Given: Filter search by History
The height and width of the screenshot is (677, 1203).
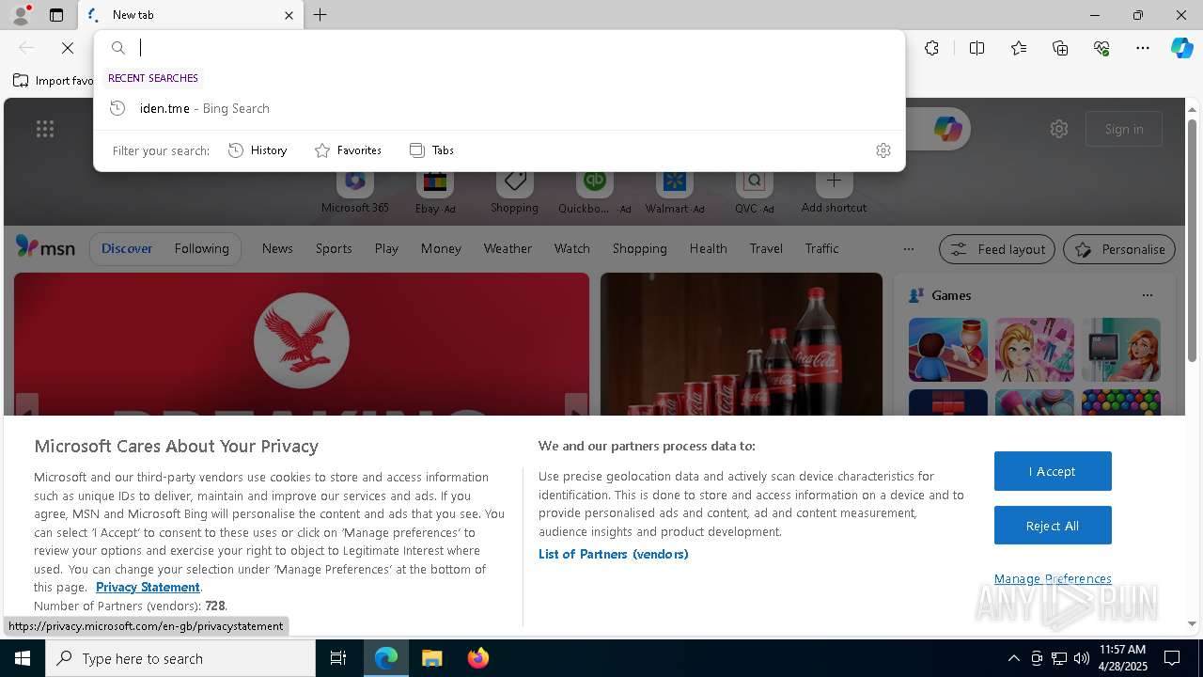Looking at the screenshot, I should pyautogui.click(x=258, y=150).
